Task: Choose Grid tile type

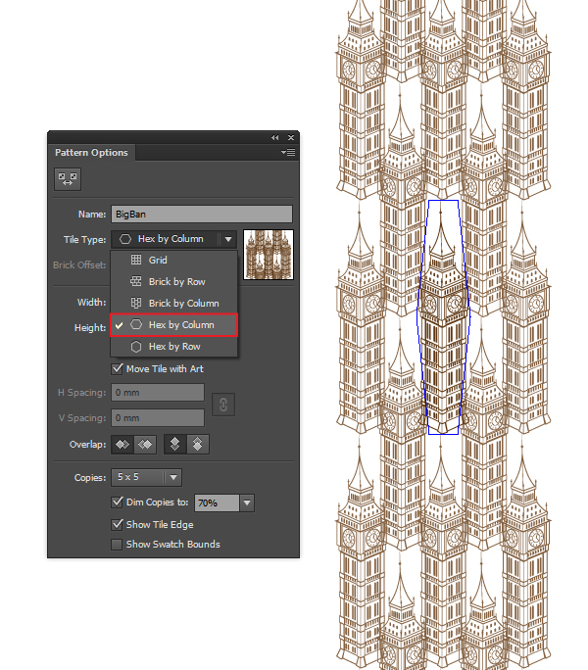Action: [x=173, y=261]
